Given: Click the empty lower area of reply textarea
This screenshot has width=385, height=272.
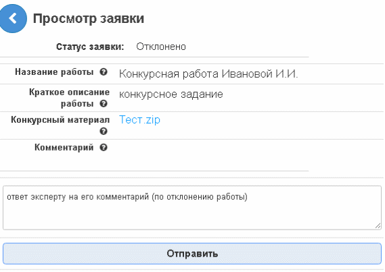Looking at the screenshot, I should [192, 217].
